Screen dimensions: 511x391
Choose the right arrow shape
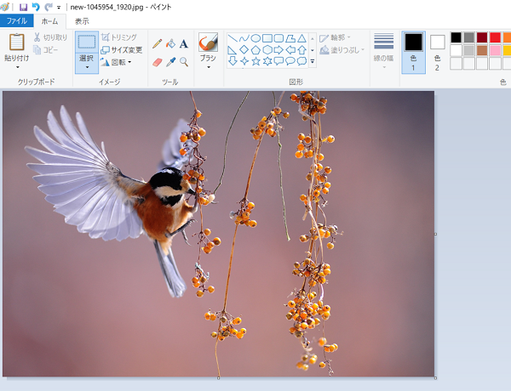click(x=278, y=50)
